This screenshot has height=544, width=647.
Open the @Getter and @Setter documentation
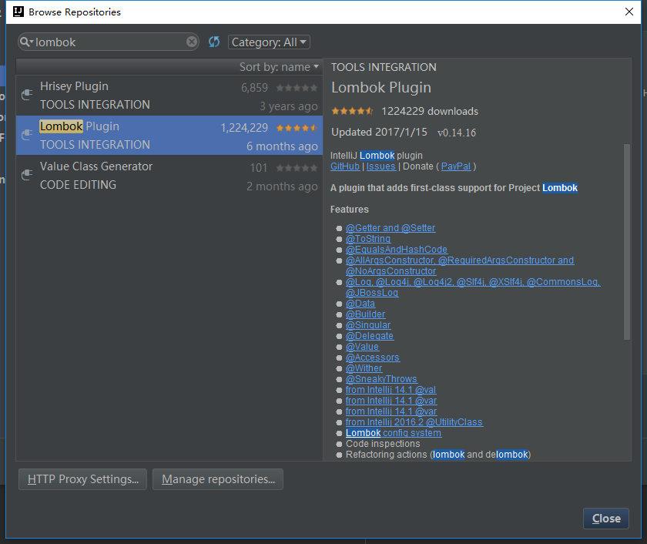coord(391,227)
